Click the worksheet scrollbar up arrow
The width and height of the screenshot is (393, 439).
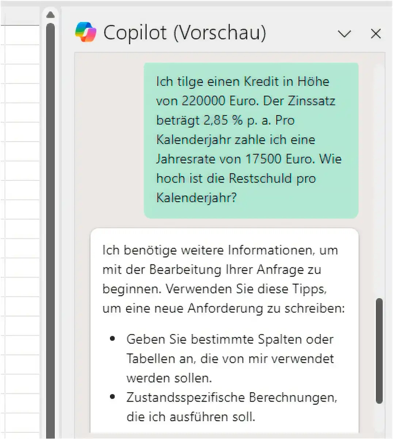point(50,15)
